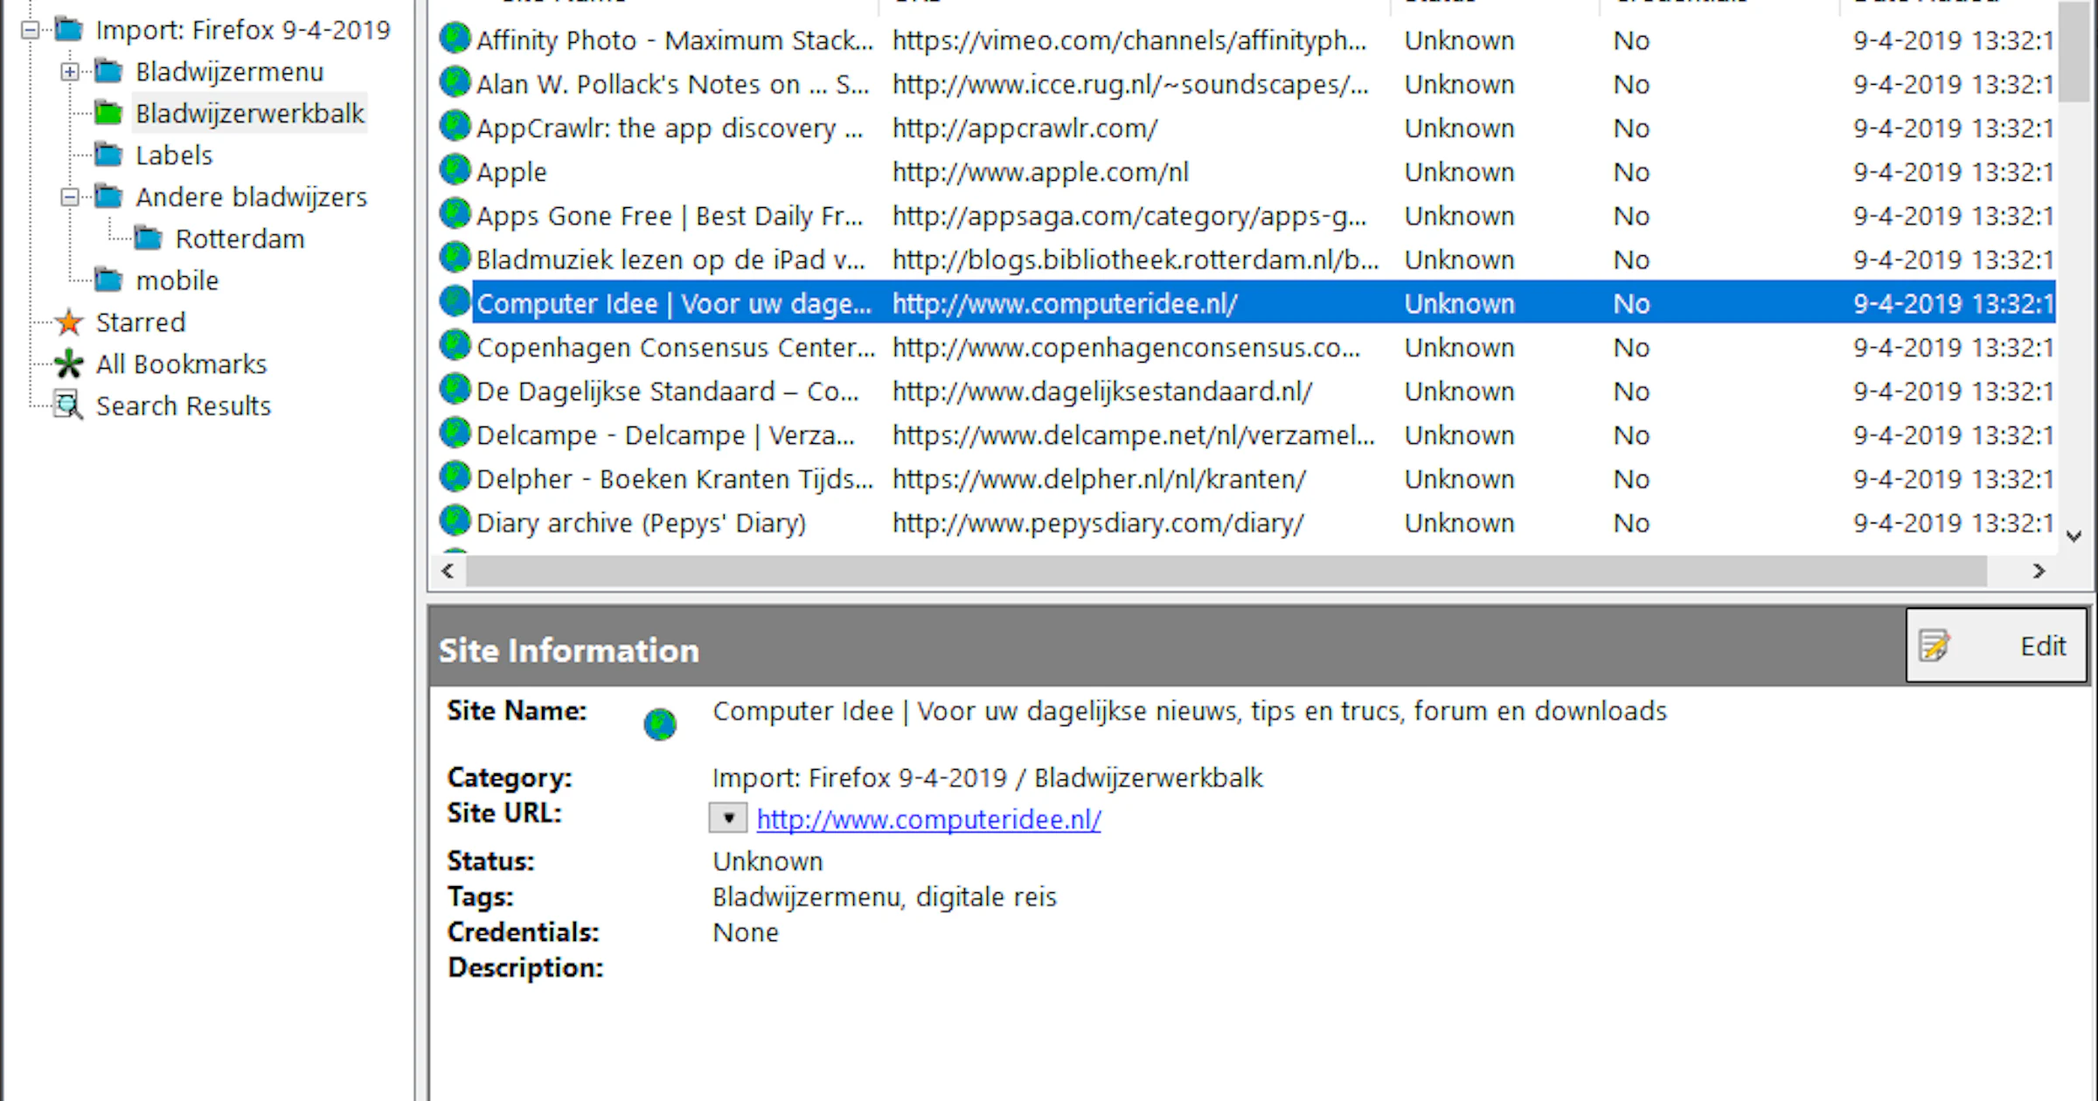Screen dimensions: 2098x1101
Task: Select Delcampe - Delcampe bookmark
Action: tap(665, 435)
